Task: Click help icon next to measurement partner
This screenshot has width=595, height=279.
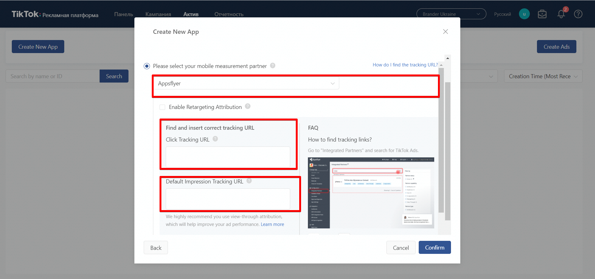Action: point(273,65)
